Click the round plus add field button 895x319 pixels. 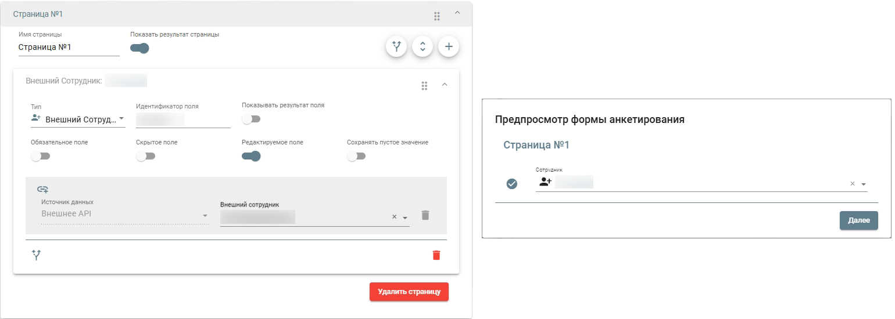[449, 47]
